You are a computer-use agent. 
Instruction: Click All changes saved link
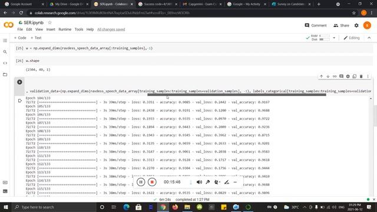[x=111, y=29]
